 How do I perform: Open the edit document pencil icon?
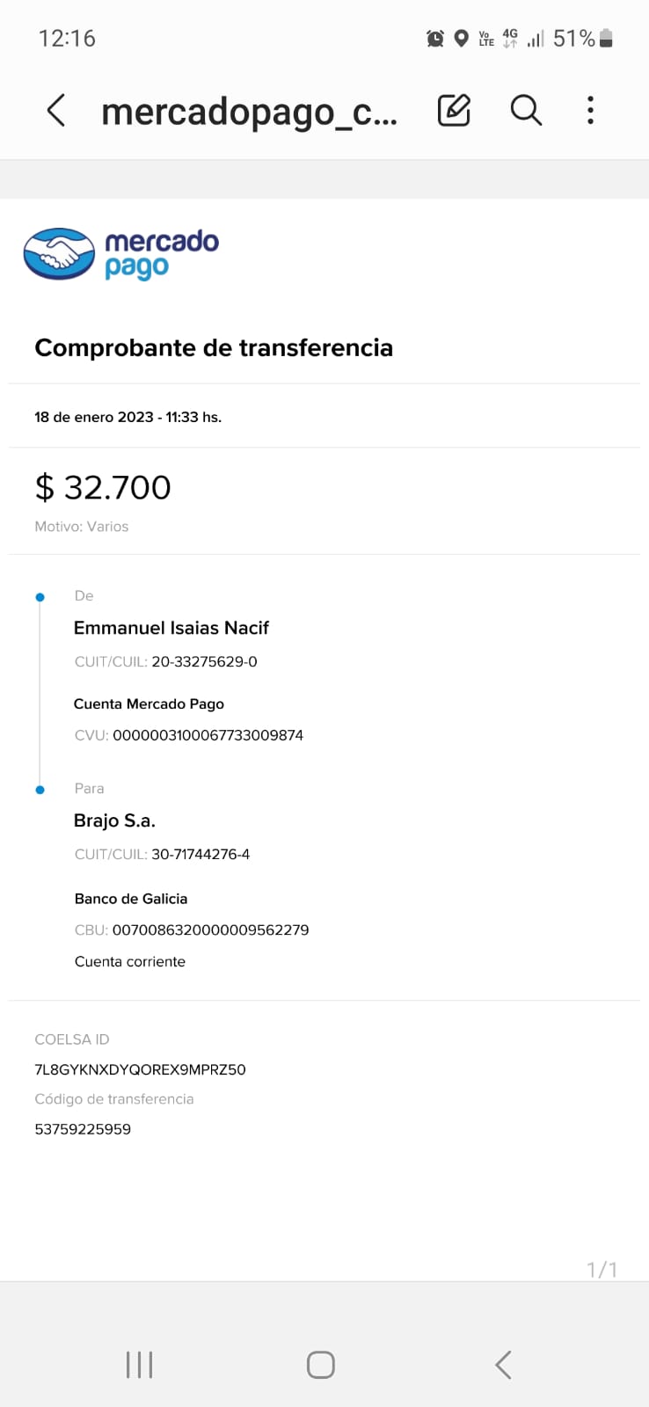454,111
